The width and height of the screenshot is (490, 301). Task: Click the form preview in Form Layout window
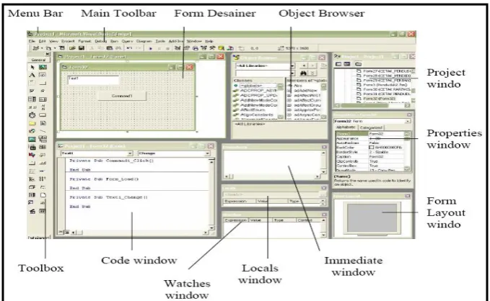tap(372, 218)
